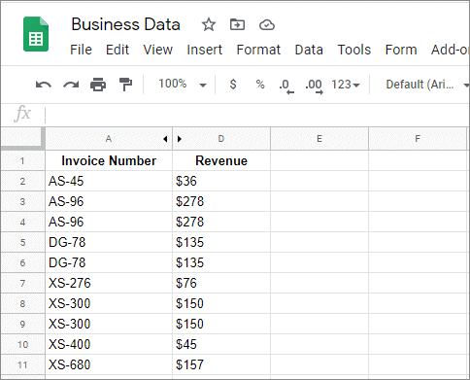
Task: Click increase decimal places icon
Action: click(x=314, y=86)
